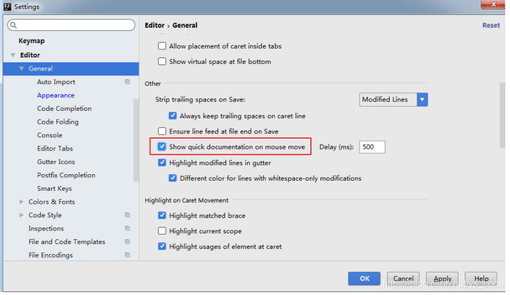
Task: Expand the Code Style tree node
Action: point(21,215)
